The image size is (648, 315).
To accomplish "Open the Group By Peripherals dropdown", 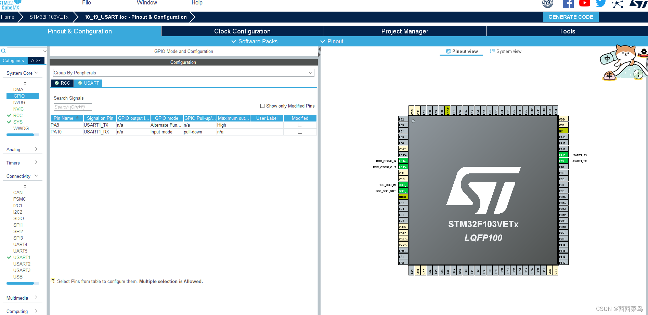I will 310,73.
